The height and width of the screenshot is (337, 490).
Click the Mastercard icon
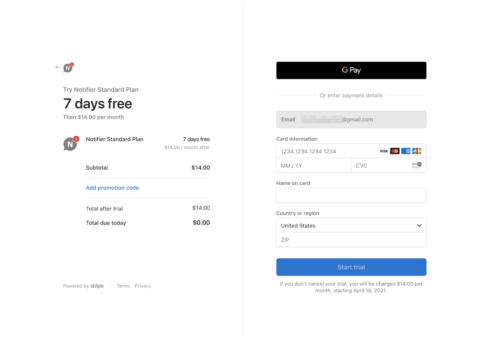(x=395, y=151)
